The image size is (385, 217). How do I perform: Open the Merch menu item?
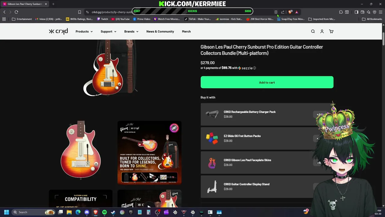pyautogui.click(x=186, y=31)
